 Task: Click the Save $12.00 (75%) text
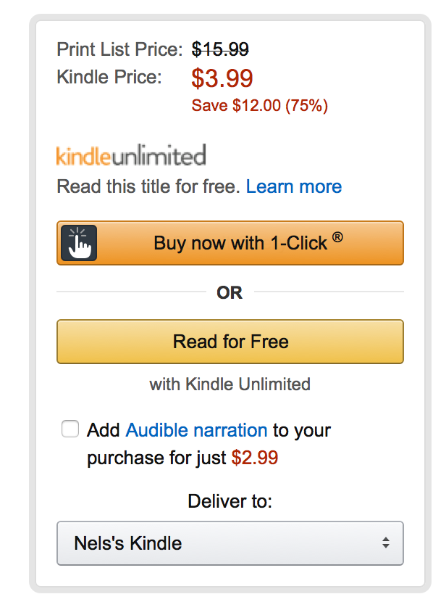point(260,106)
